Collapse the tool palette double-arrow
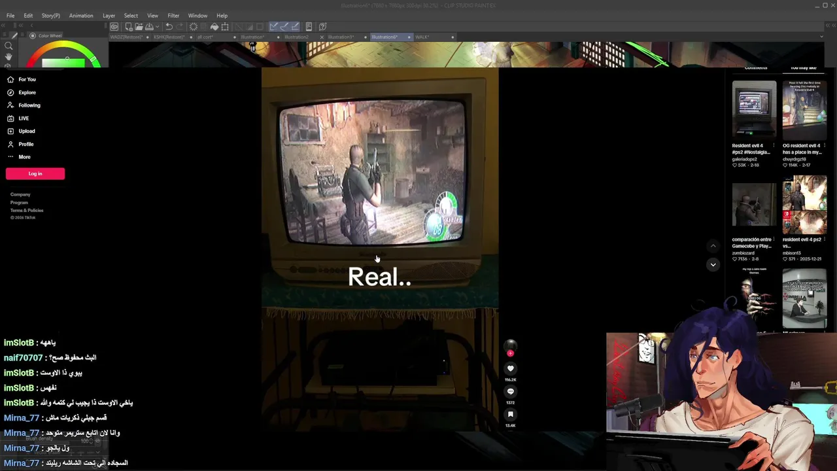 pos(4,26)
